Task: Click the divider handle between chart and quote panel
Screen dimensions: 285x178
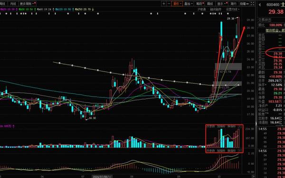Action: tap(256, 124)
